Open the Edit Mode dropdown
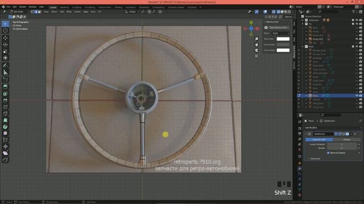364x204 pixels. (x=19, y=11)
